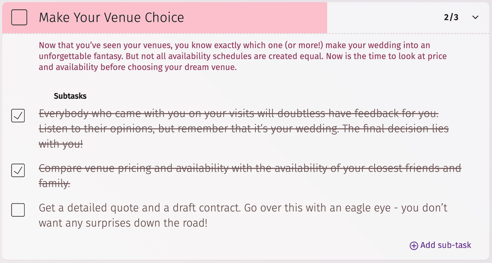Click the struck-through word "family."

point(55,184)
